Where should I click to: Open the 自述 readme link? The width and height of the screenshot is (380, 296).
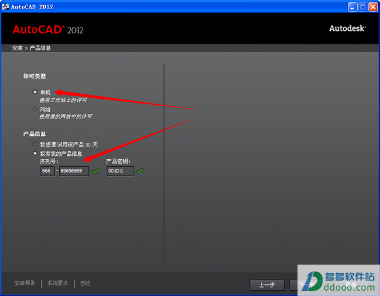85,283
